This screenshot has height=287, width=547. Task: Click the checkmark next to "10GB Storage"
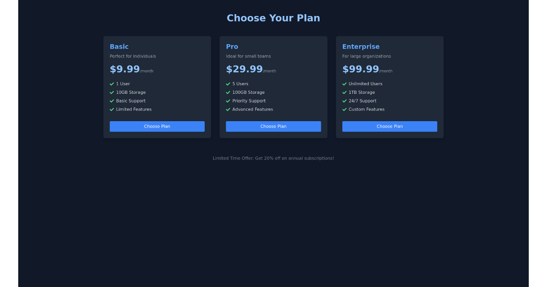pos(112,92)
